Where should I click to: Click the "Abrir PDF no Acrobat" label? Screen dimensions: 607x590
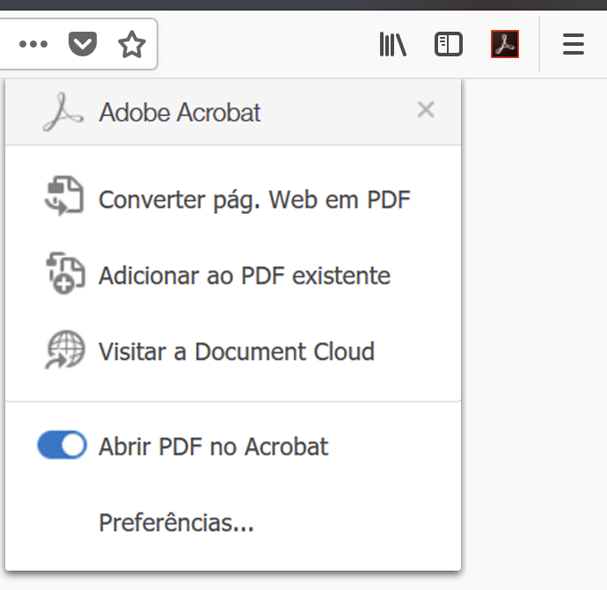[213, 446]
